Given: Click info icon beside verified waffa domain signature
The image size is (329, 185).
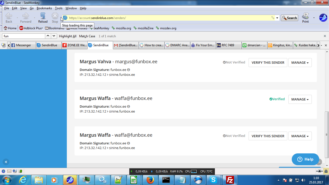Looking at the screenshot, I should (129, 107).
